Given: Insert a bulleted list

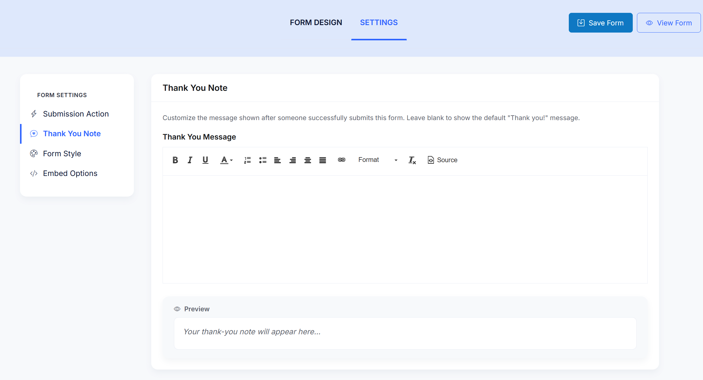Looking at the screenshot, I should 262,160.
